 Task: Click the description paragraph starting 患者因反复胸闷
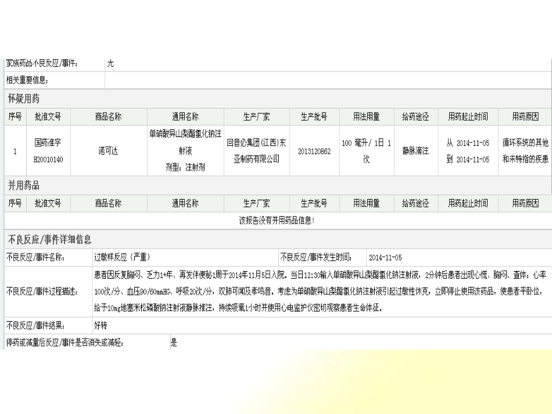click(320, 291)
